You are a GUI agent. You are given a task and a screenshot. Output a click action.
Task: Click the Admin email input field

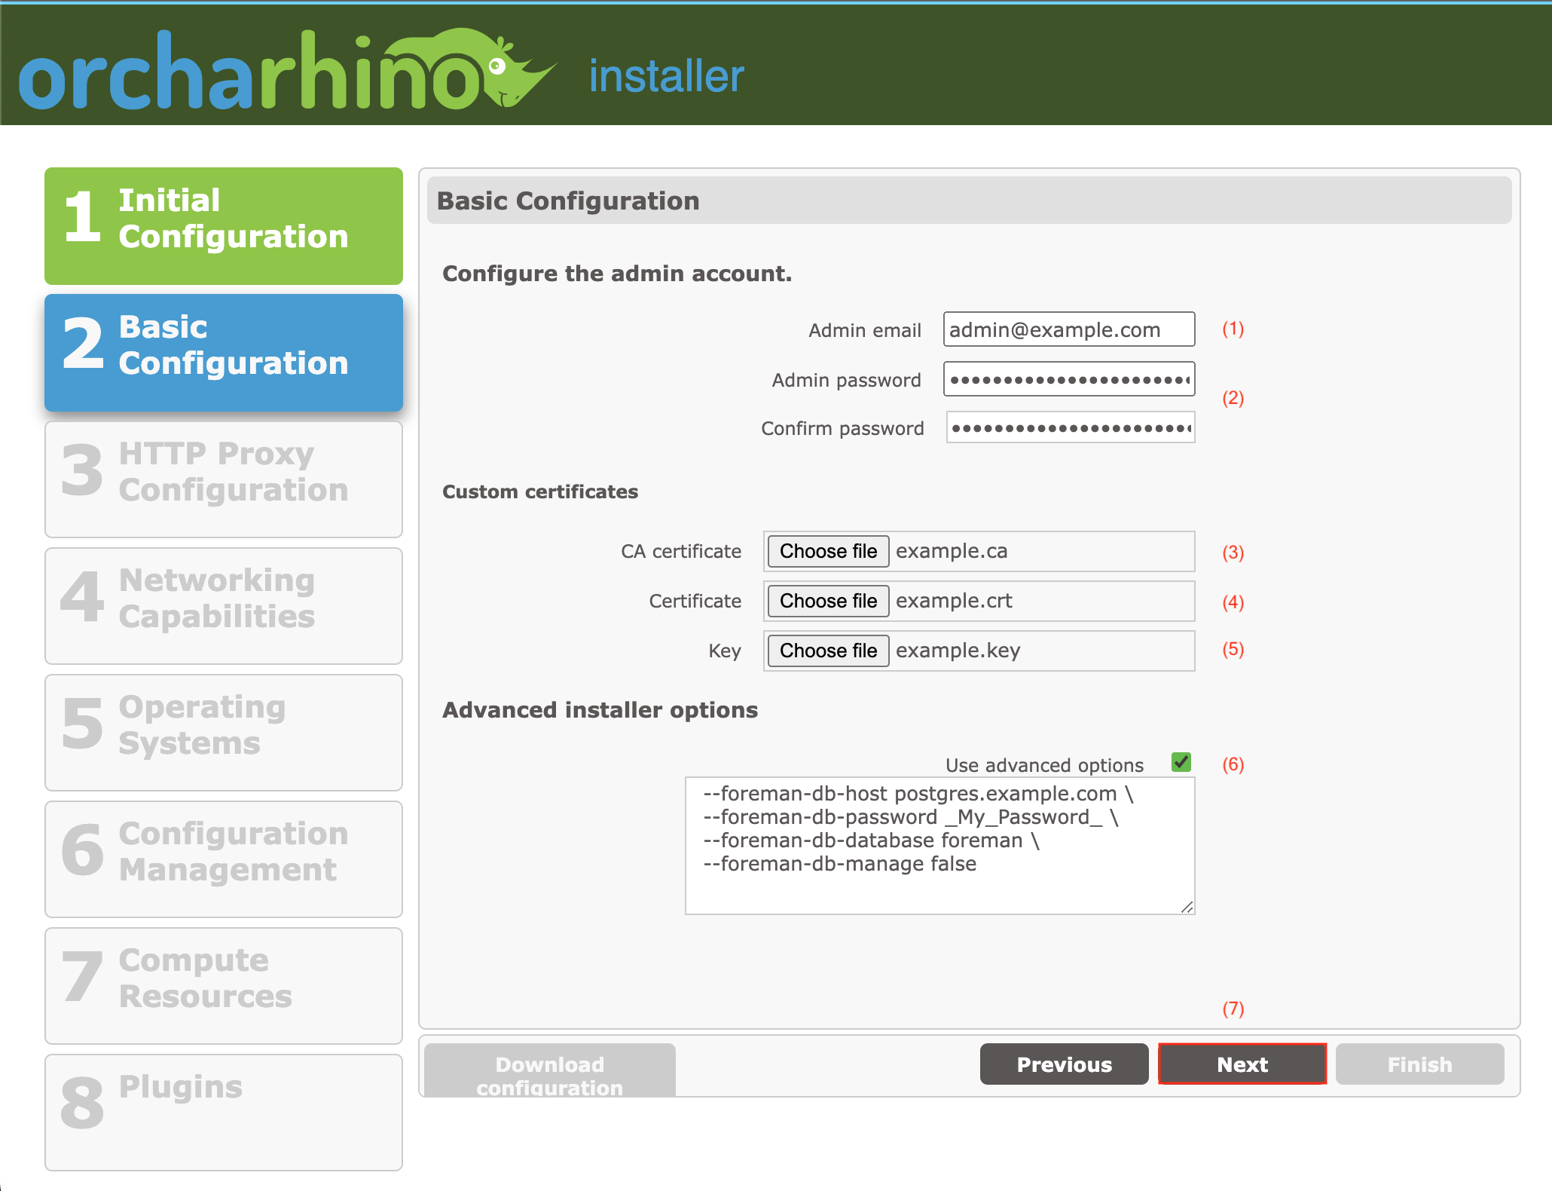(1068, 328)
